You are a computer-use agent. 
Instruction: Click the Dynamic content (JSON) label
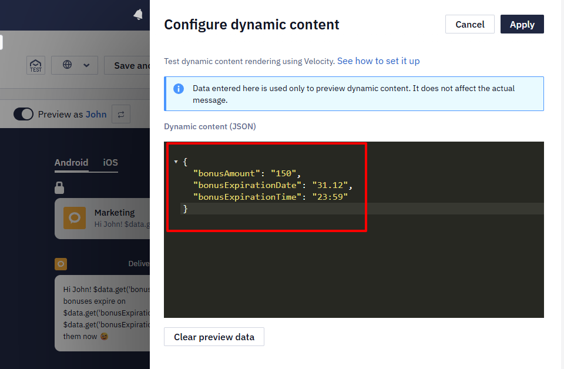(210, 126)
